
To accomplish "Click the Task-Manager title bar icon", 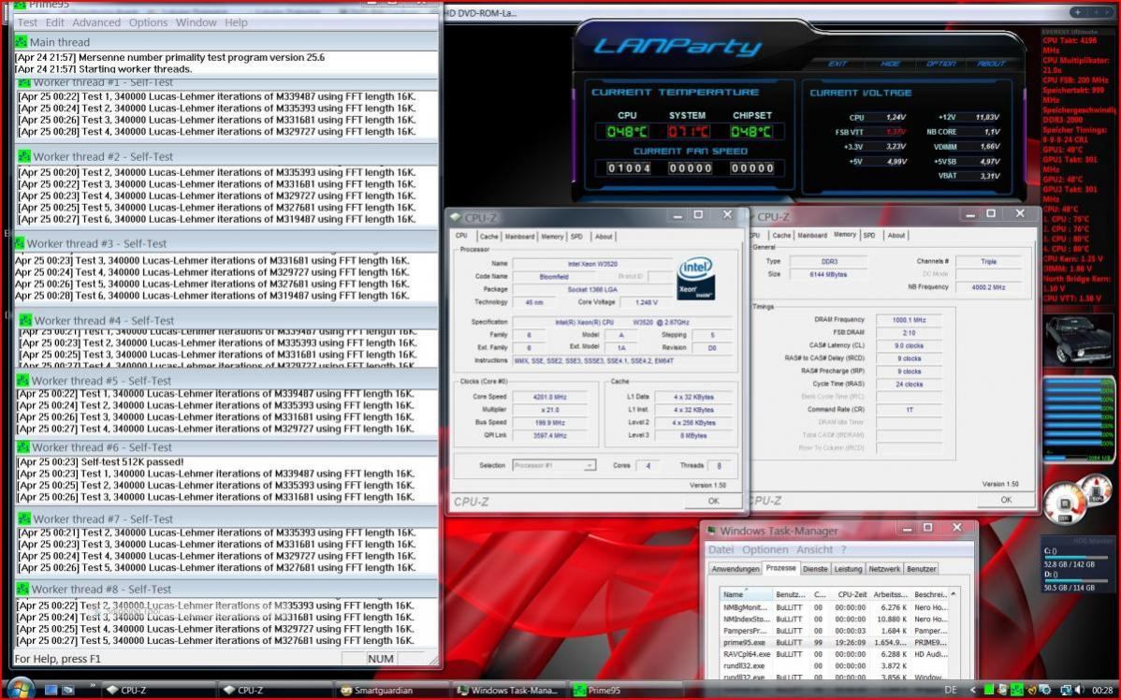I will 711,531.
